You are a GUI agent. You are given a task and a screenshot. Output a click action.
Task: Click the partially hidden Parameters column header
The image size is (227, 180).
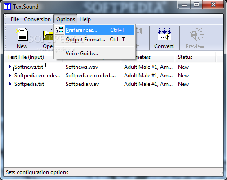155,57
